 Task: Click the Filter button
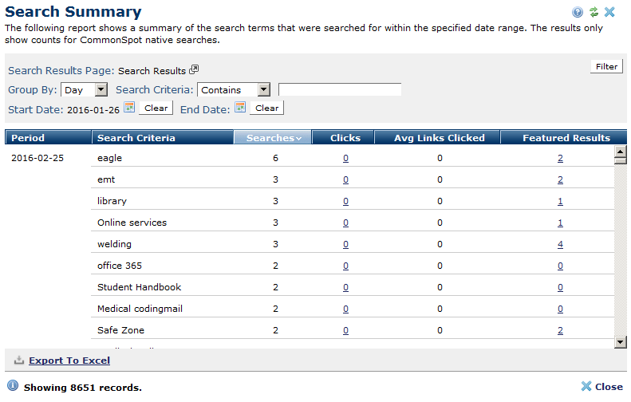point(606,66)
